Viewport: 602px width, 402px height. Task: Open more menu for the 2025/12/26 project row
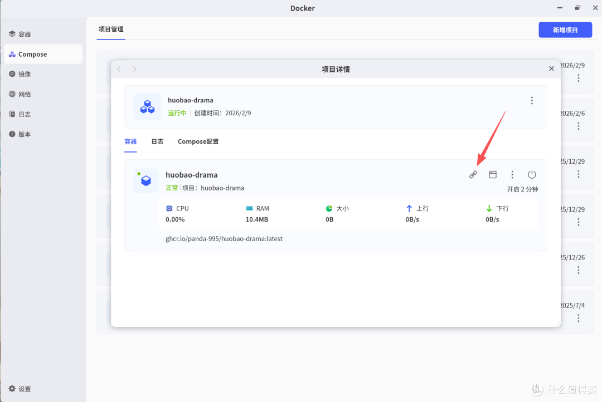[x=579, y=270]
